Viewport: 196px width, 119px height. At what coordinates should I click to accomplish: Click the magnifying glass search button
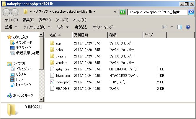click(x=191, y=12)
